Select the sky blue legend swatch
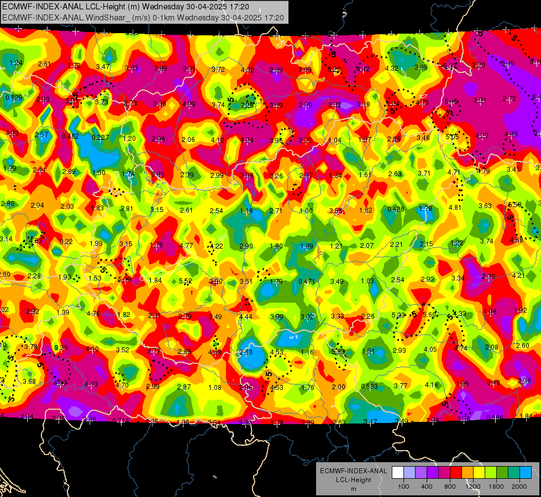Viewport: 541px width, 497px height. (525, 473)
